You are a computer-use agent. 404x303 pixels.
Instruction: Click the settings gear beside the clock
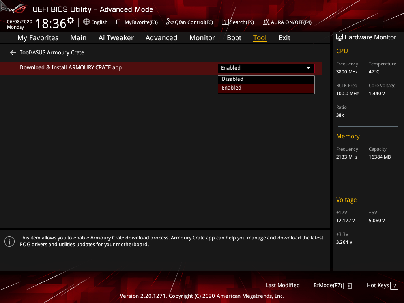tap(71, 21)
